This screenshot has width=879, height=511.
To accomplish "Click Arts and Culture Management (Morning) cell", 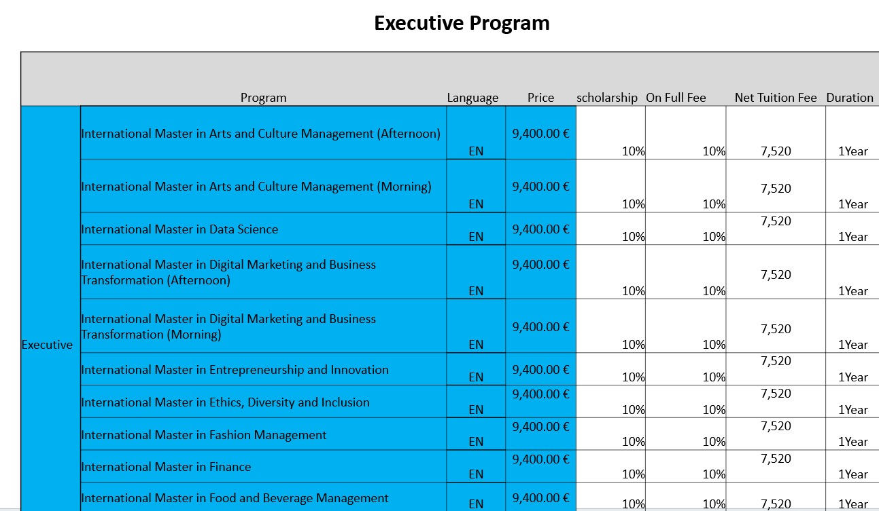I will point(256,187).
